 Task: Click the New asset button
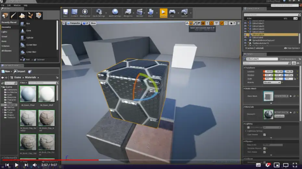point(7,71)
